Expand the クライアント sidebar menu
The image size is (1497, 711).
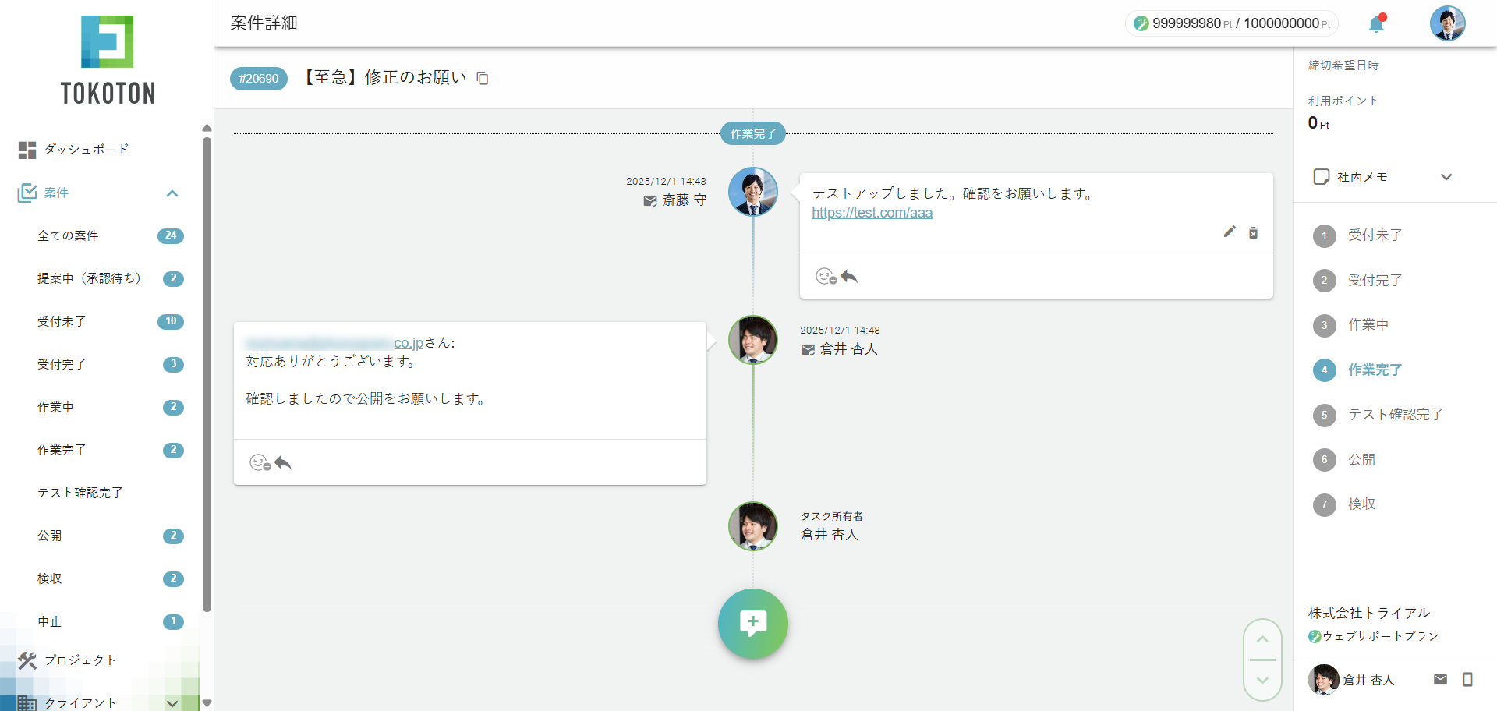tap(172, 703)
